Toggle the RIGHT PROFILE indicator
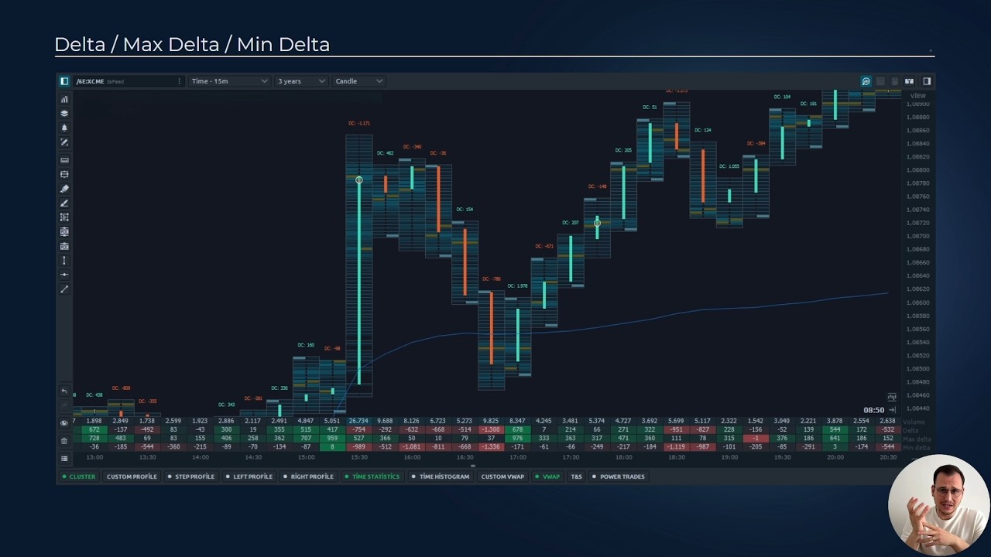 [x=308, y=477]
